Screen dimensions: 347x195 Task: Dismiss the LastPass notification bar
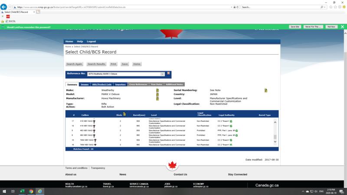(x=342, y=27)
